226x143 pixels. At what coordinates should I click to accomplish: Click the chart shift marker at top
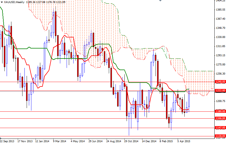pyautogui.click(x=160, y=1)
